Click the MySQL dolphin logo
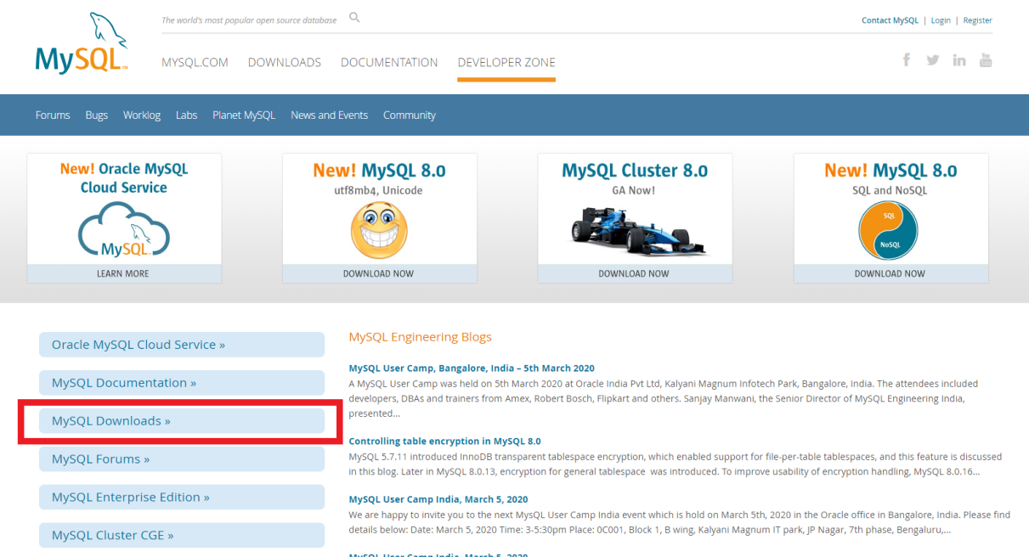This screenshot has width=1029, height=557. [82, 43]
